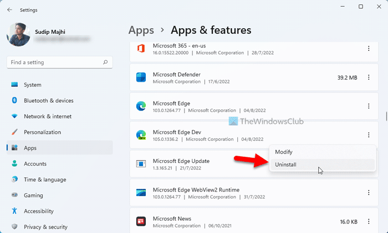The image size is (388, 233).
Task: Click the System monitor icon
Action: pyautogui.click(x=14, y=84)
